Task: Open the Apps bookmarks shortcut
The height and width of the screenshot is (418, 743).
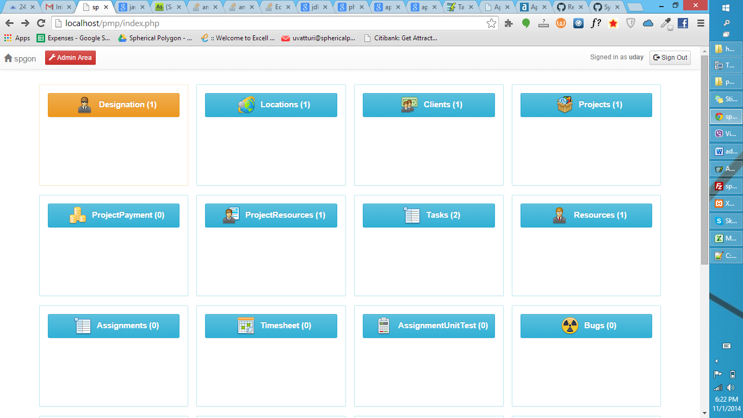Action: click(x=17, y=38)
